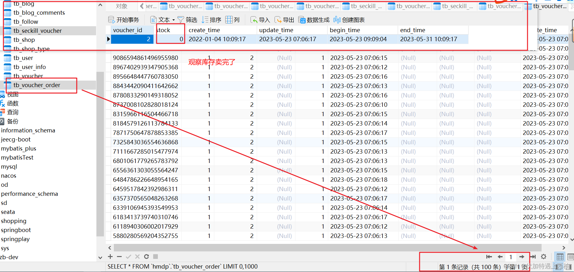Click the stock column header
This screenshot has width=574, height=272.
point(170,30)
